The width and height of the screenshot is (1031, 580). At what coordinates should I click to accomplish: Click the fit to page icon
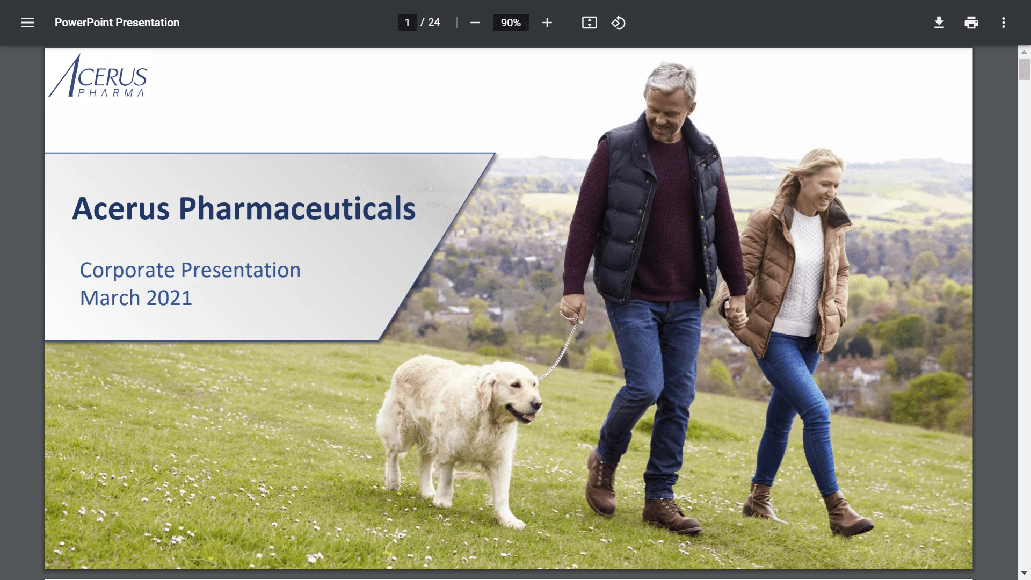point(589,23)
